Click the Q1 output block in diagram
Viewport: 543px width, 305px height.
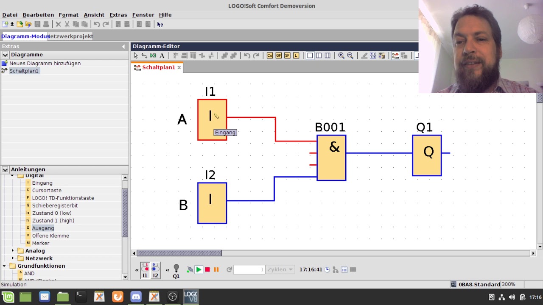point(427,155)
